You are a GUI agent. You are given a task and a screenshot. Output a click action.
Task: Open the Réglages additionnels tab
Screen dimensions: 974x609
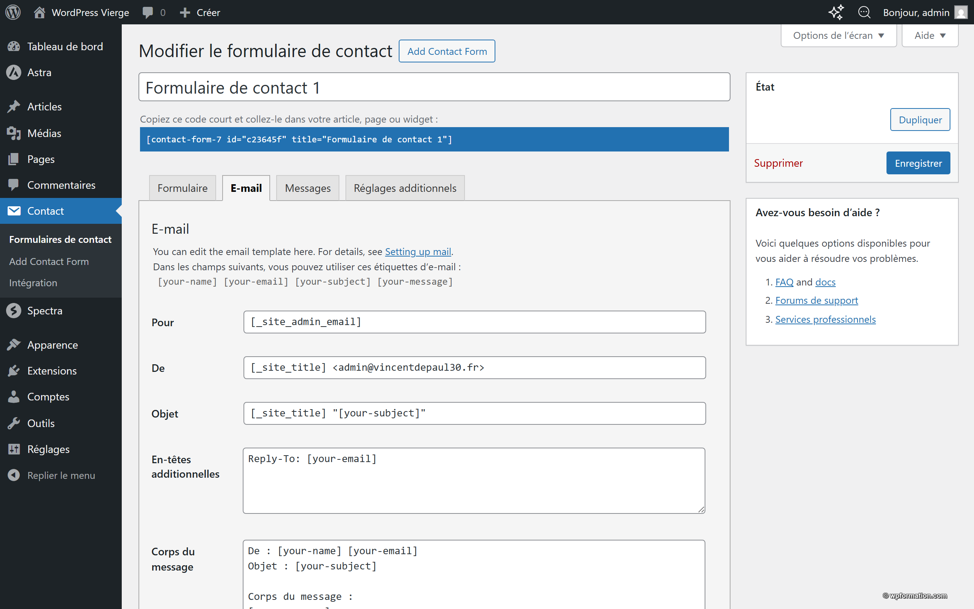pyautogui.click(x=405, y=188)
